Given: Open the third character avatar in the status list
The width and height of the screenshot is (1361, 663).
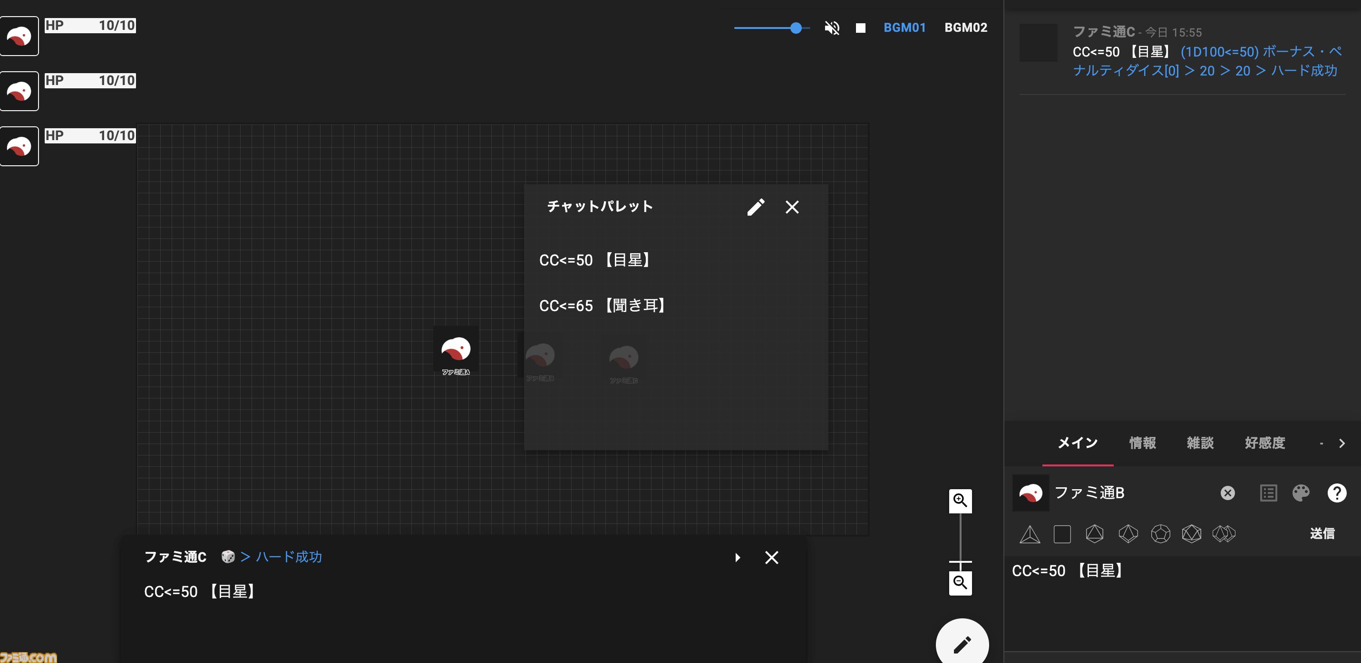Looking at the screenshot, I should coord(19,146).
